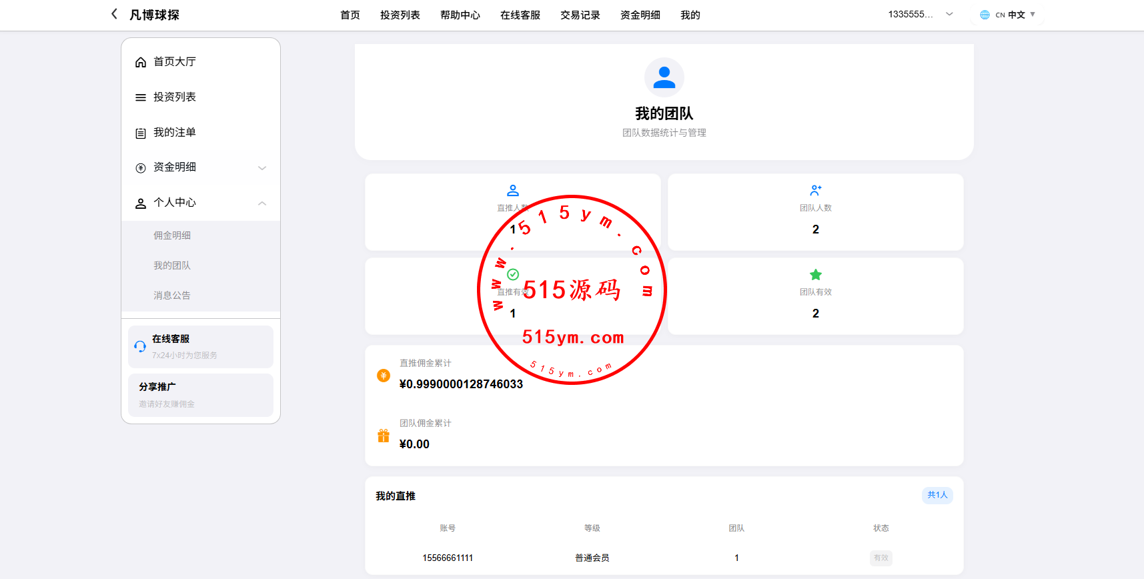The height and width of the screenshot is (579, 1144).
Task: Click account 15566661111 in the table
Action: click(x=448, y=558)
